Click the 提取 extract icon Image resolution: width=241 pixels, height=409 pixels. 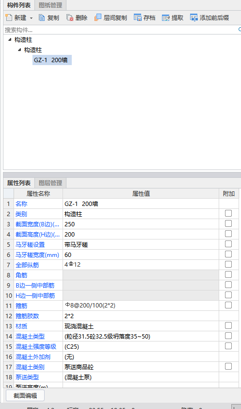pyautogui.click(x=166, y=17)
